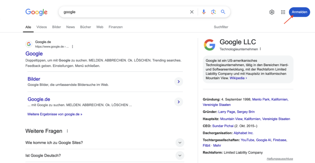Sign in with the Anmelden button

pos(299,12)
